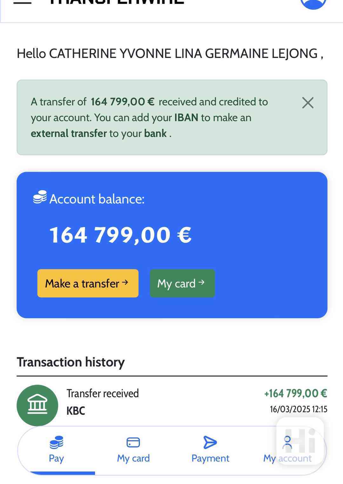Click the green bank icon for KBC transfer
This screenshot has width=343, height=484.
click(x=37, y=405)
